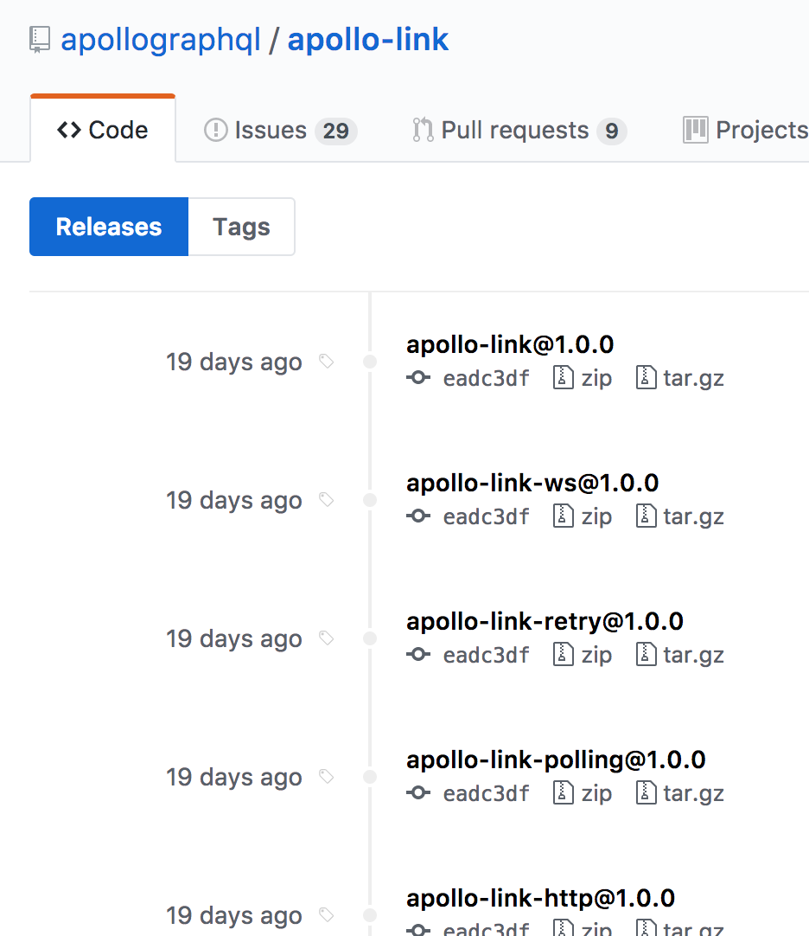Click the tag icon next to apollo-link@1.0.0 date
Screen dimensions: 809x936
[x=327, y=362]
